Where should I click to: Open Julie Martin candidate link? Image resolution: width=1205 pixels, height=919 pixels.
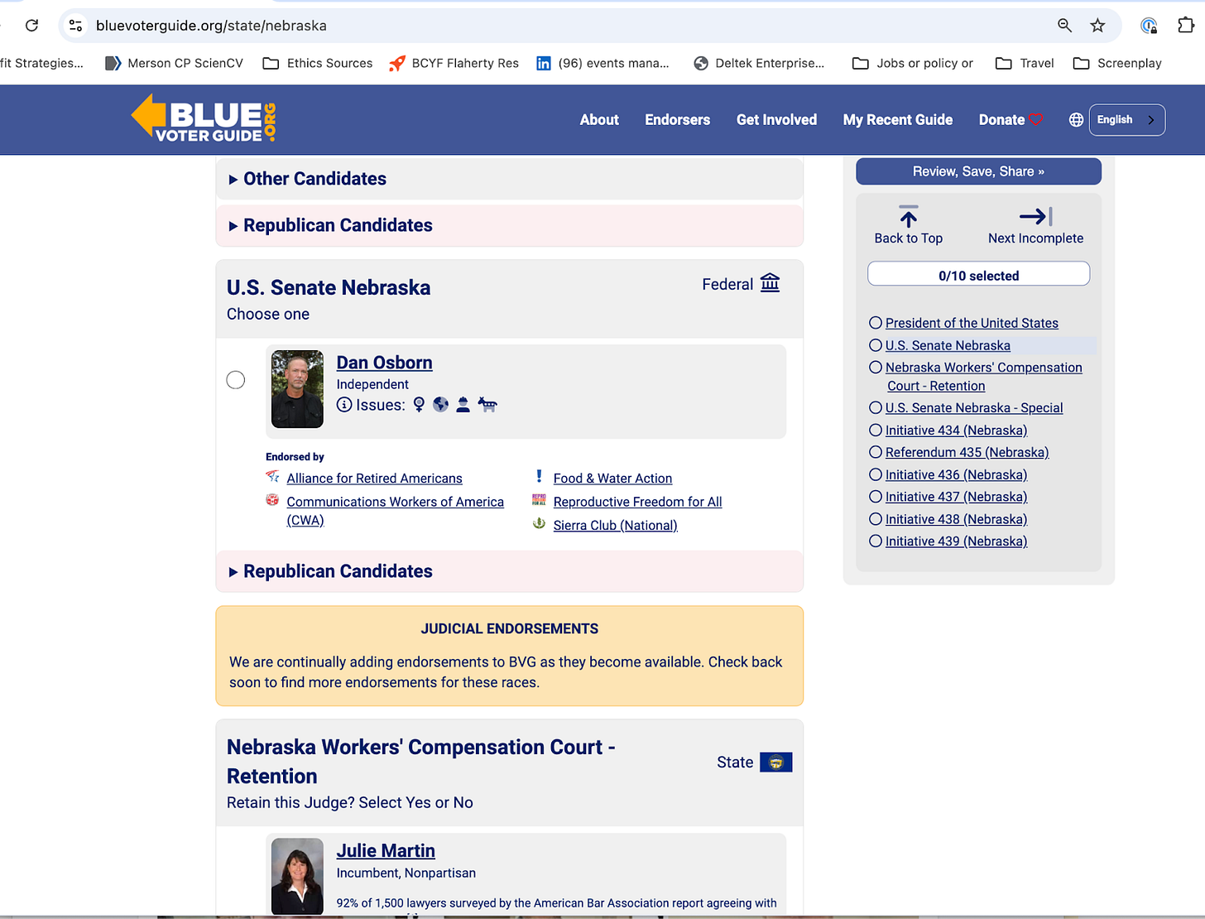pyautogui.click(x=386, y=851)
